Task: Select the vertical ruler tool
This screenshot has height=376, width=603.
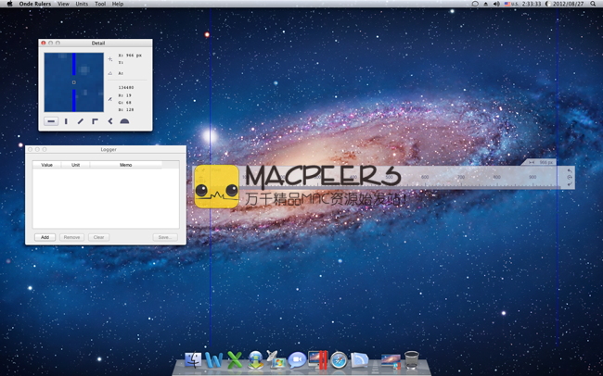Action: pyautogui.click(x=66, y=121)
